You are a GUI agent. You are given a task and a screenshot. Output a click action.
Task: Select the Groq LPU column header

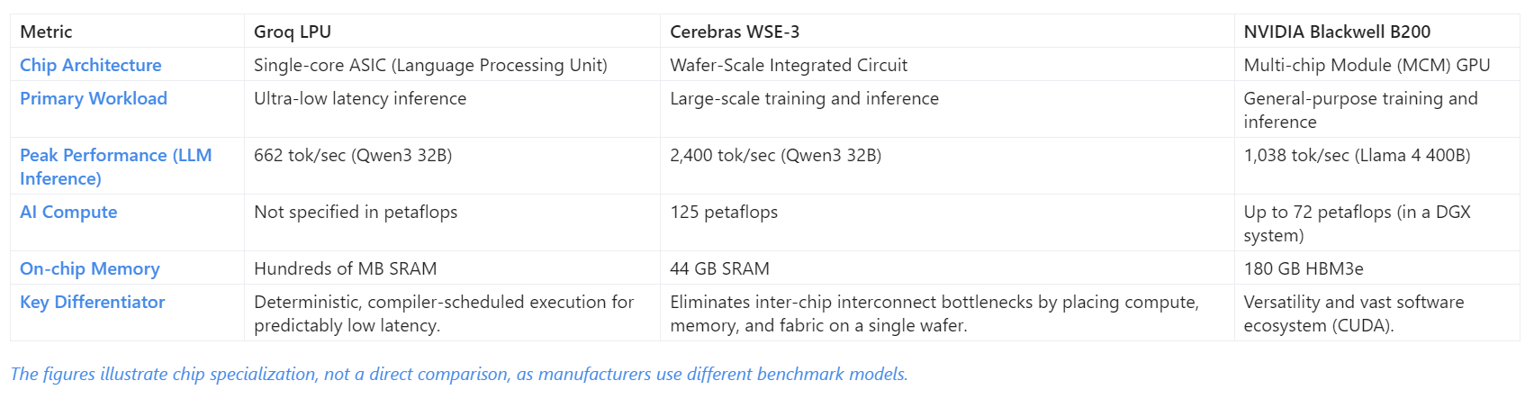point(452,32)
